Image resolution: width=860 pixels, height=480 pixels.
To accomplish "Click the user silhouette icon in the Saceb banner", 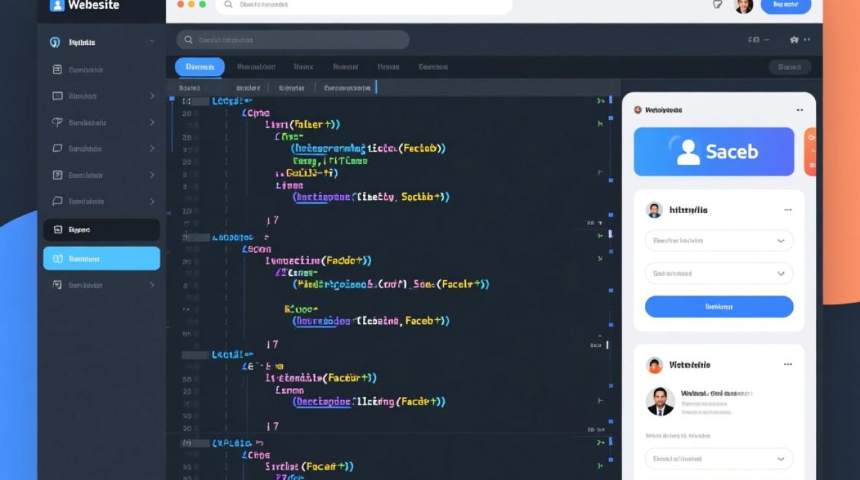I will 688,152.
